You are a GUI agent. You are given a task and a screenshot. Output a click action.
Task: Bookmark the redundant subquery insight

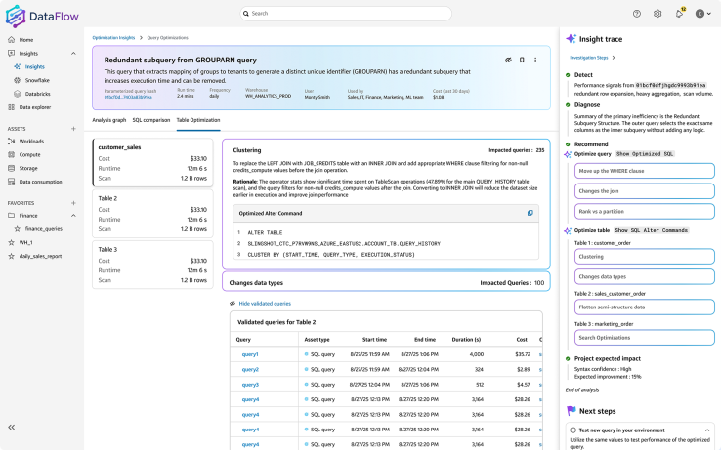point(522,60)
